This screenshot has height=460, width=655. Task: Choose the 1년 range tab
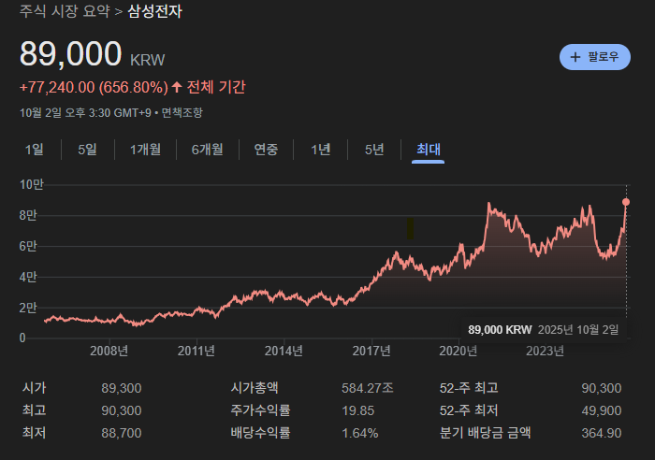point(320,150)
